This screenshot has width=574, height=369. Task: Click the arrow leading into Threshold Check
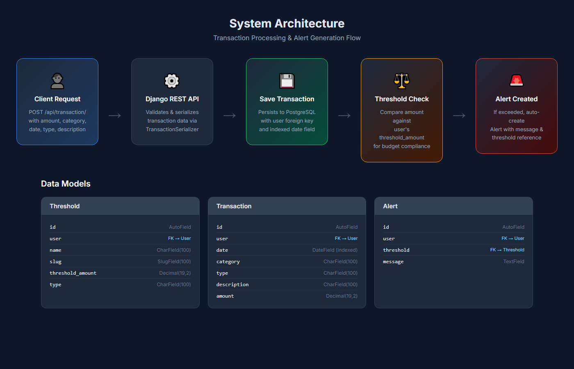(x=344, y=116)
